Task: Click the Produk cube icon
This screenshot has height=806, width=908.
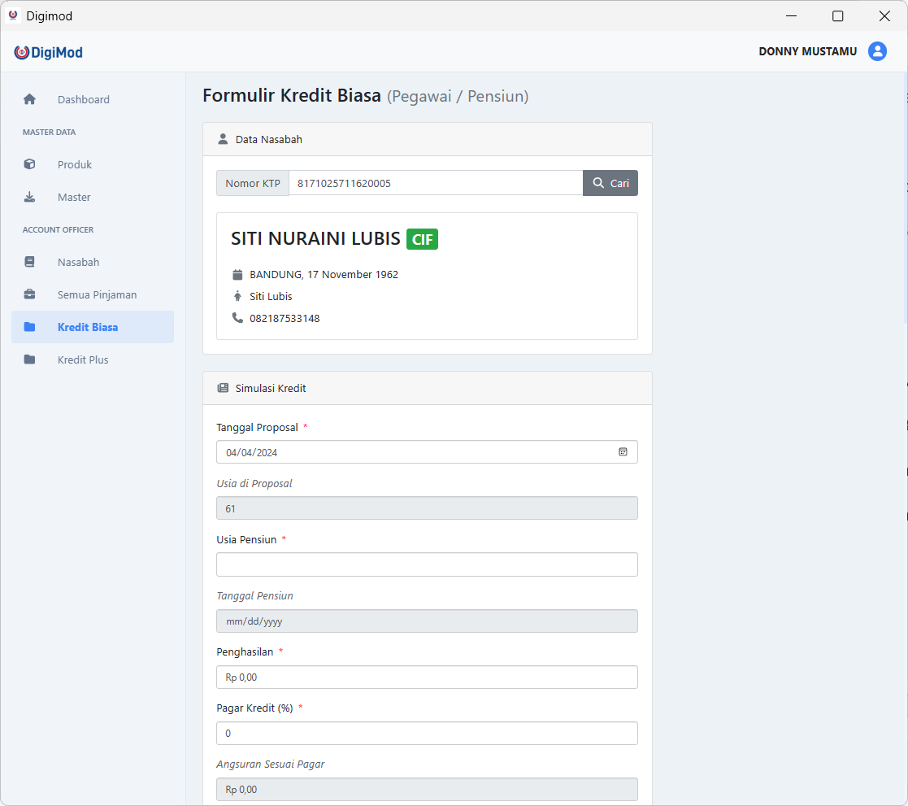Action: (30, 164)
